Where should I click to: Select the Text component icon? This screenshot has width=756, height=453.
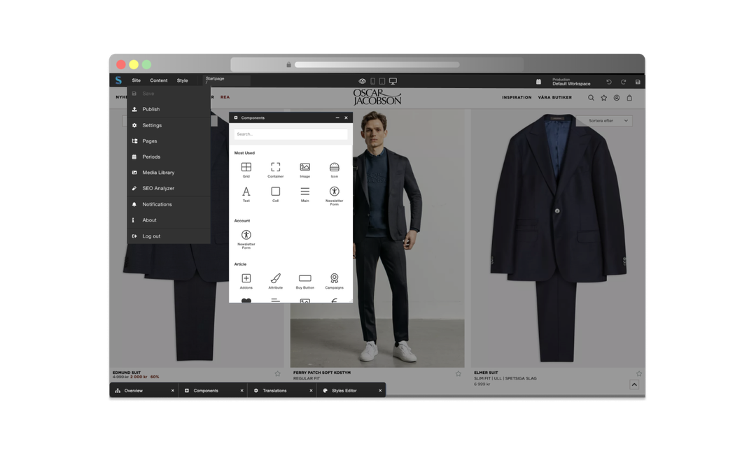(246, 192)
